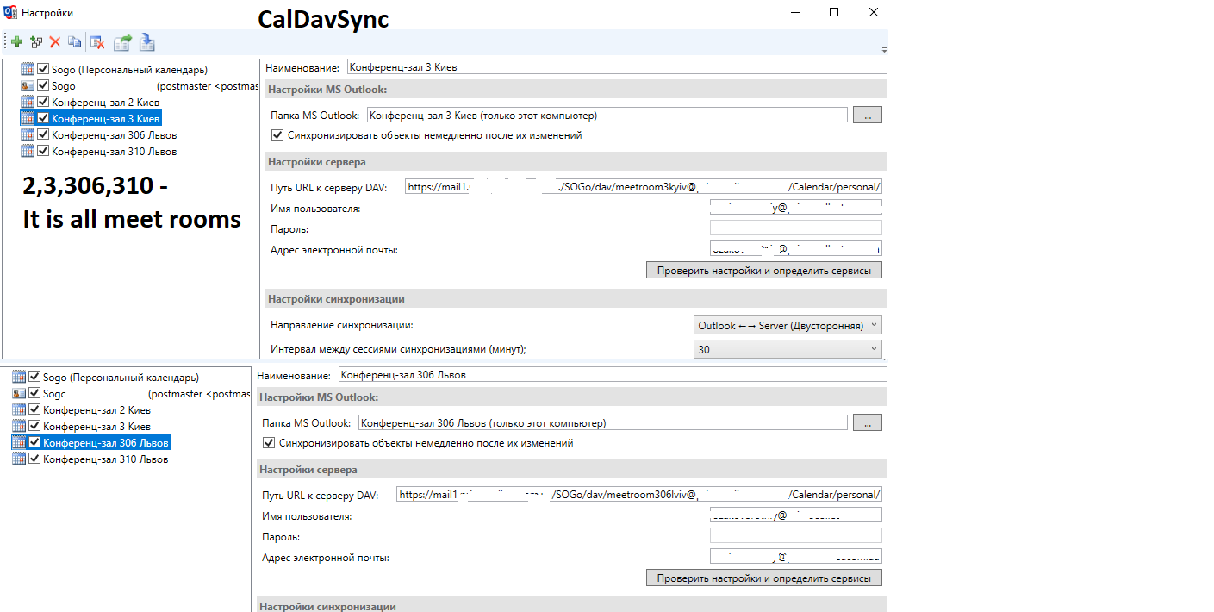This screenshot has height=612, width=1214.
Task: Click calendar icon of Sogo personal calendar in lower list
Action: [19, 377]
